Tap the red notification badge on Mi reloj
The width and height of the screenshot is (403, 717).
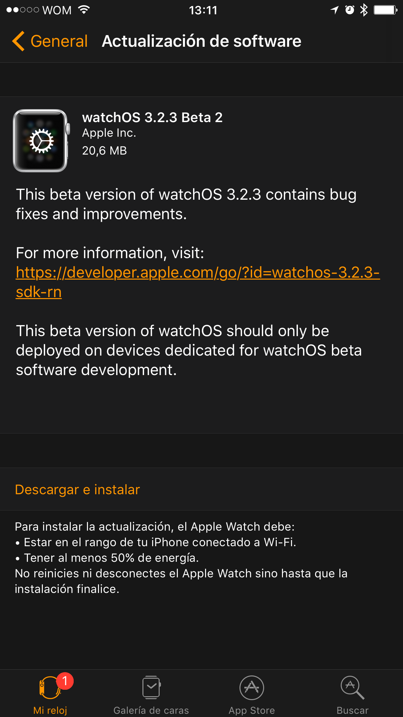click(x=65, y=681)
